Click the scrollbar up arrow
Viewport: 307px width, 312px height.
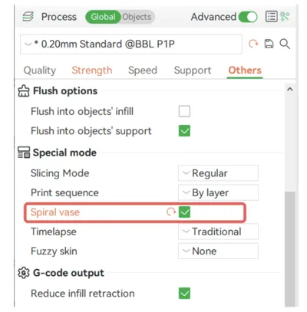[290, 89]
